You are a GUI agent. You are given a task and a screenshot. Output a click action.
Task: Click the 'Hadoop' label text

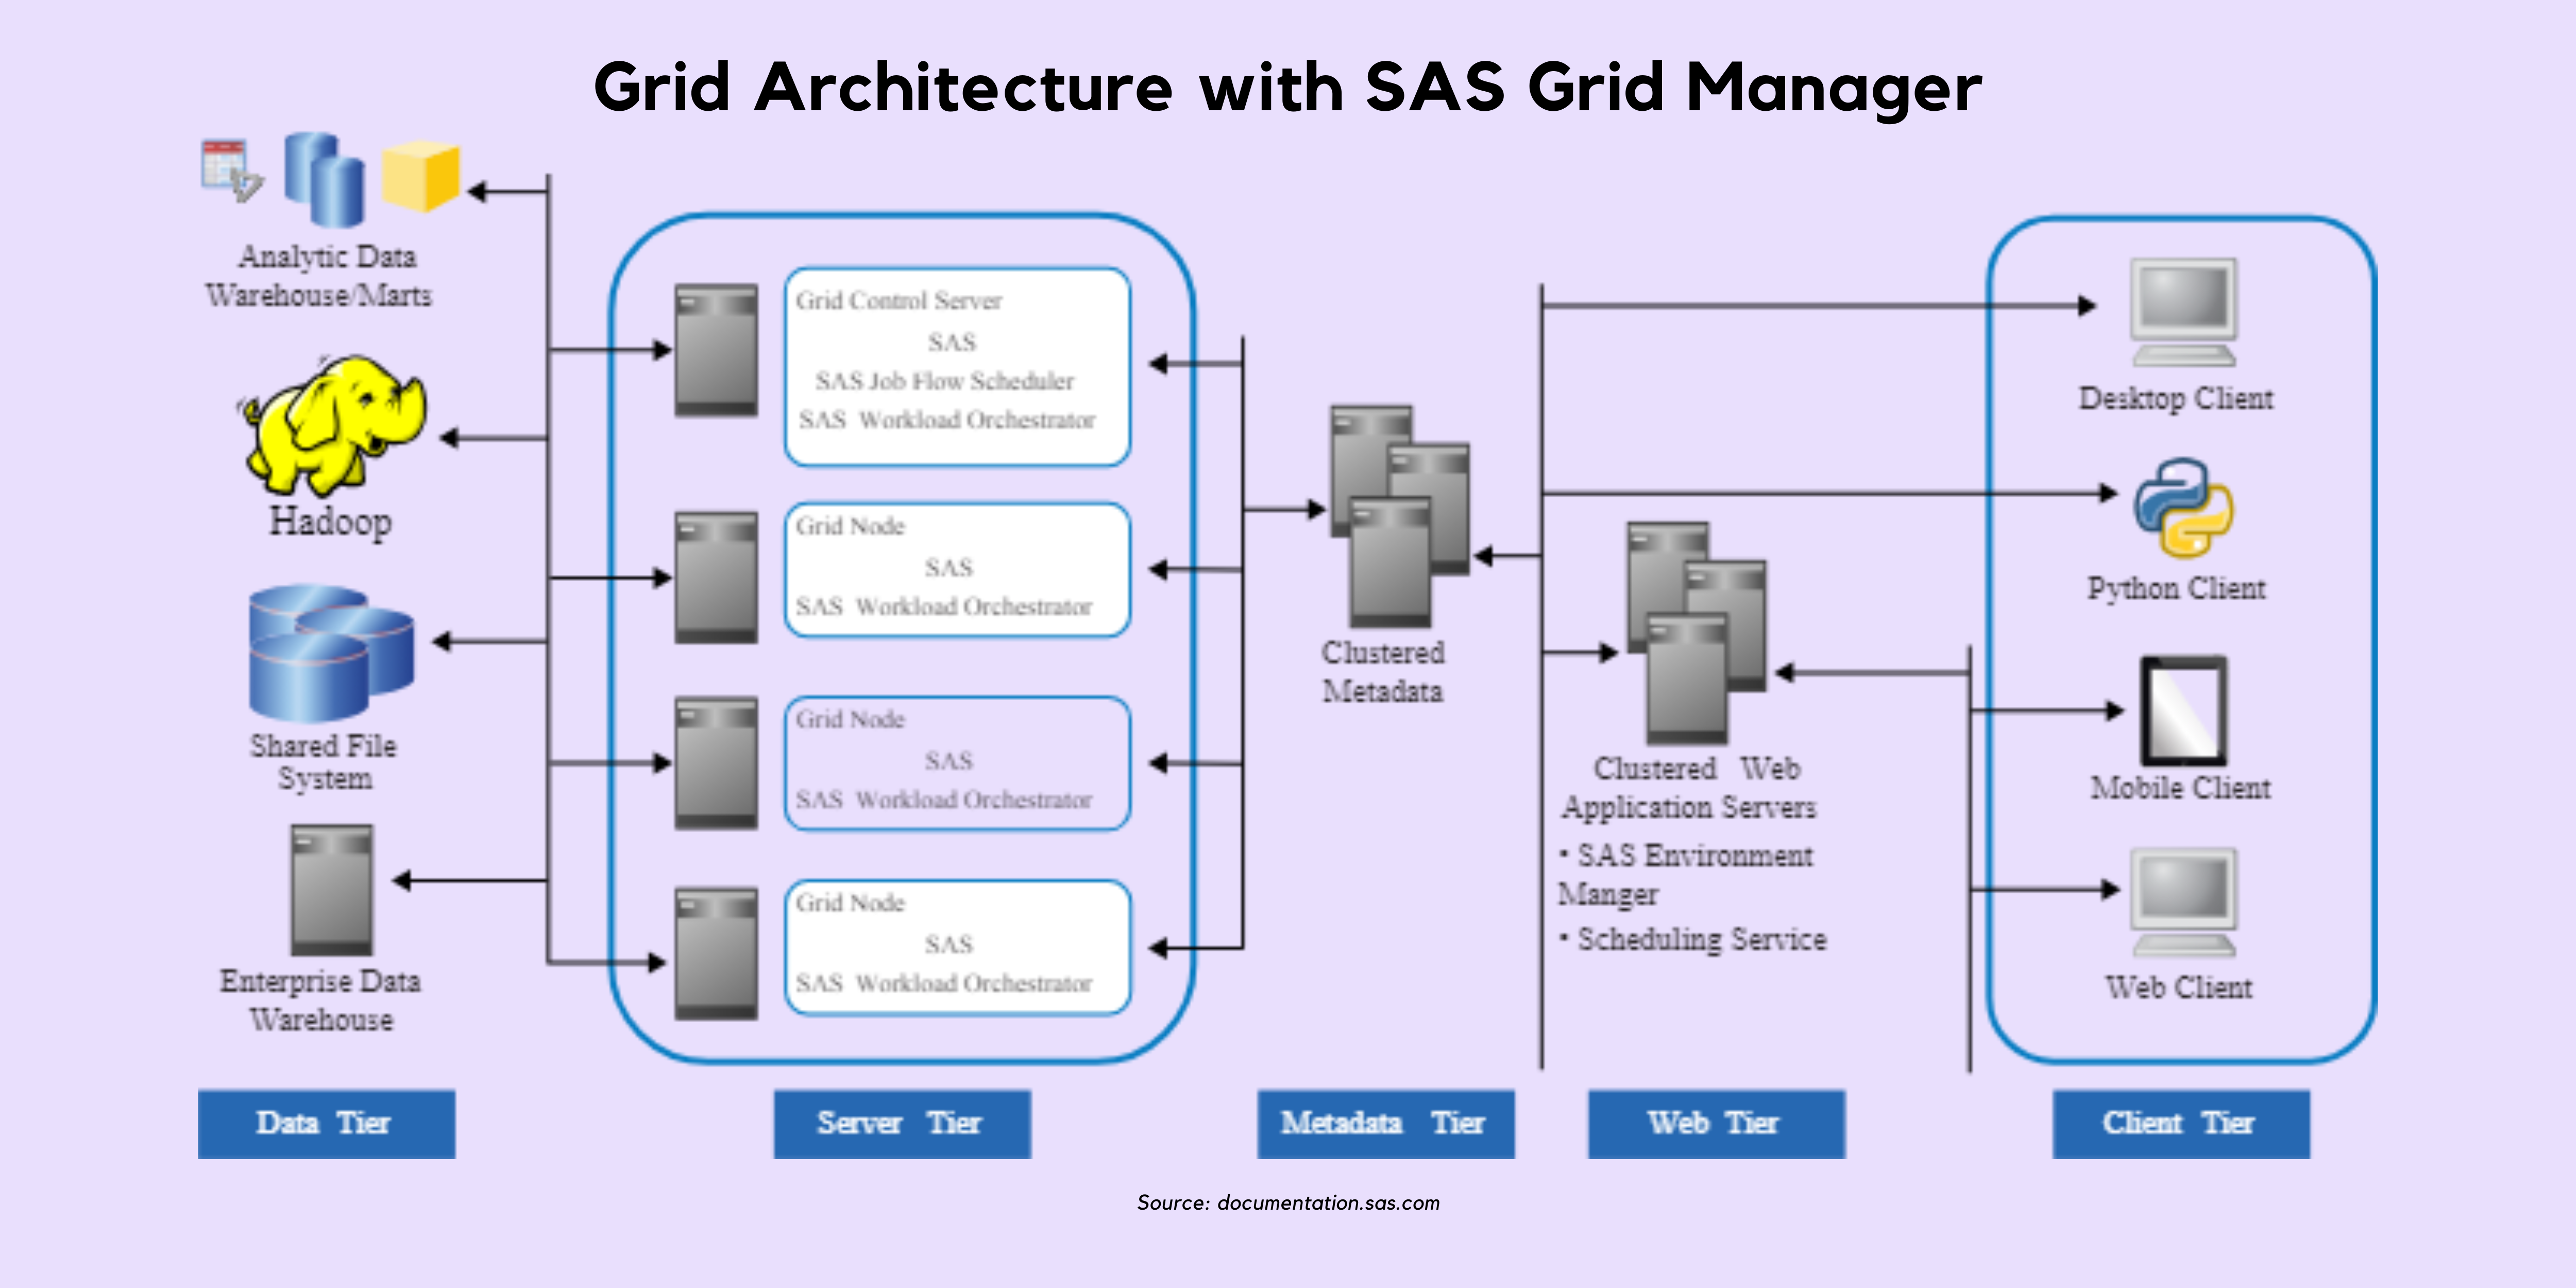click(x=330, y=523)
